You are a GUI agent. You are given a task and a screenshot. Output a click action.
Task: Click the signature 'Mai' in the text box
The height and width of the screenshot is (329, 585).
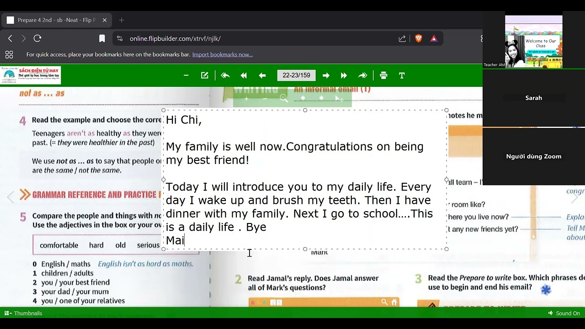[175, 240]
